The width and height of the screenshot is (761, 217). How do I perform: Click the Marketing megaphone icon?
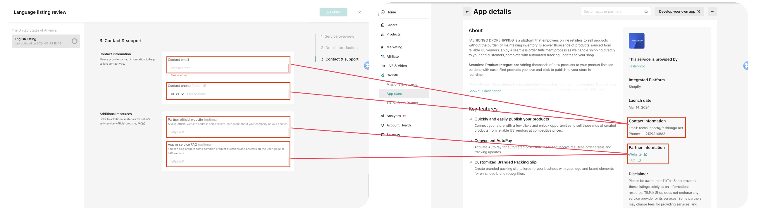[x=383, y=47]
